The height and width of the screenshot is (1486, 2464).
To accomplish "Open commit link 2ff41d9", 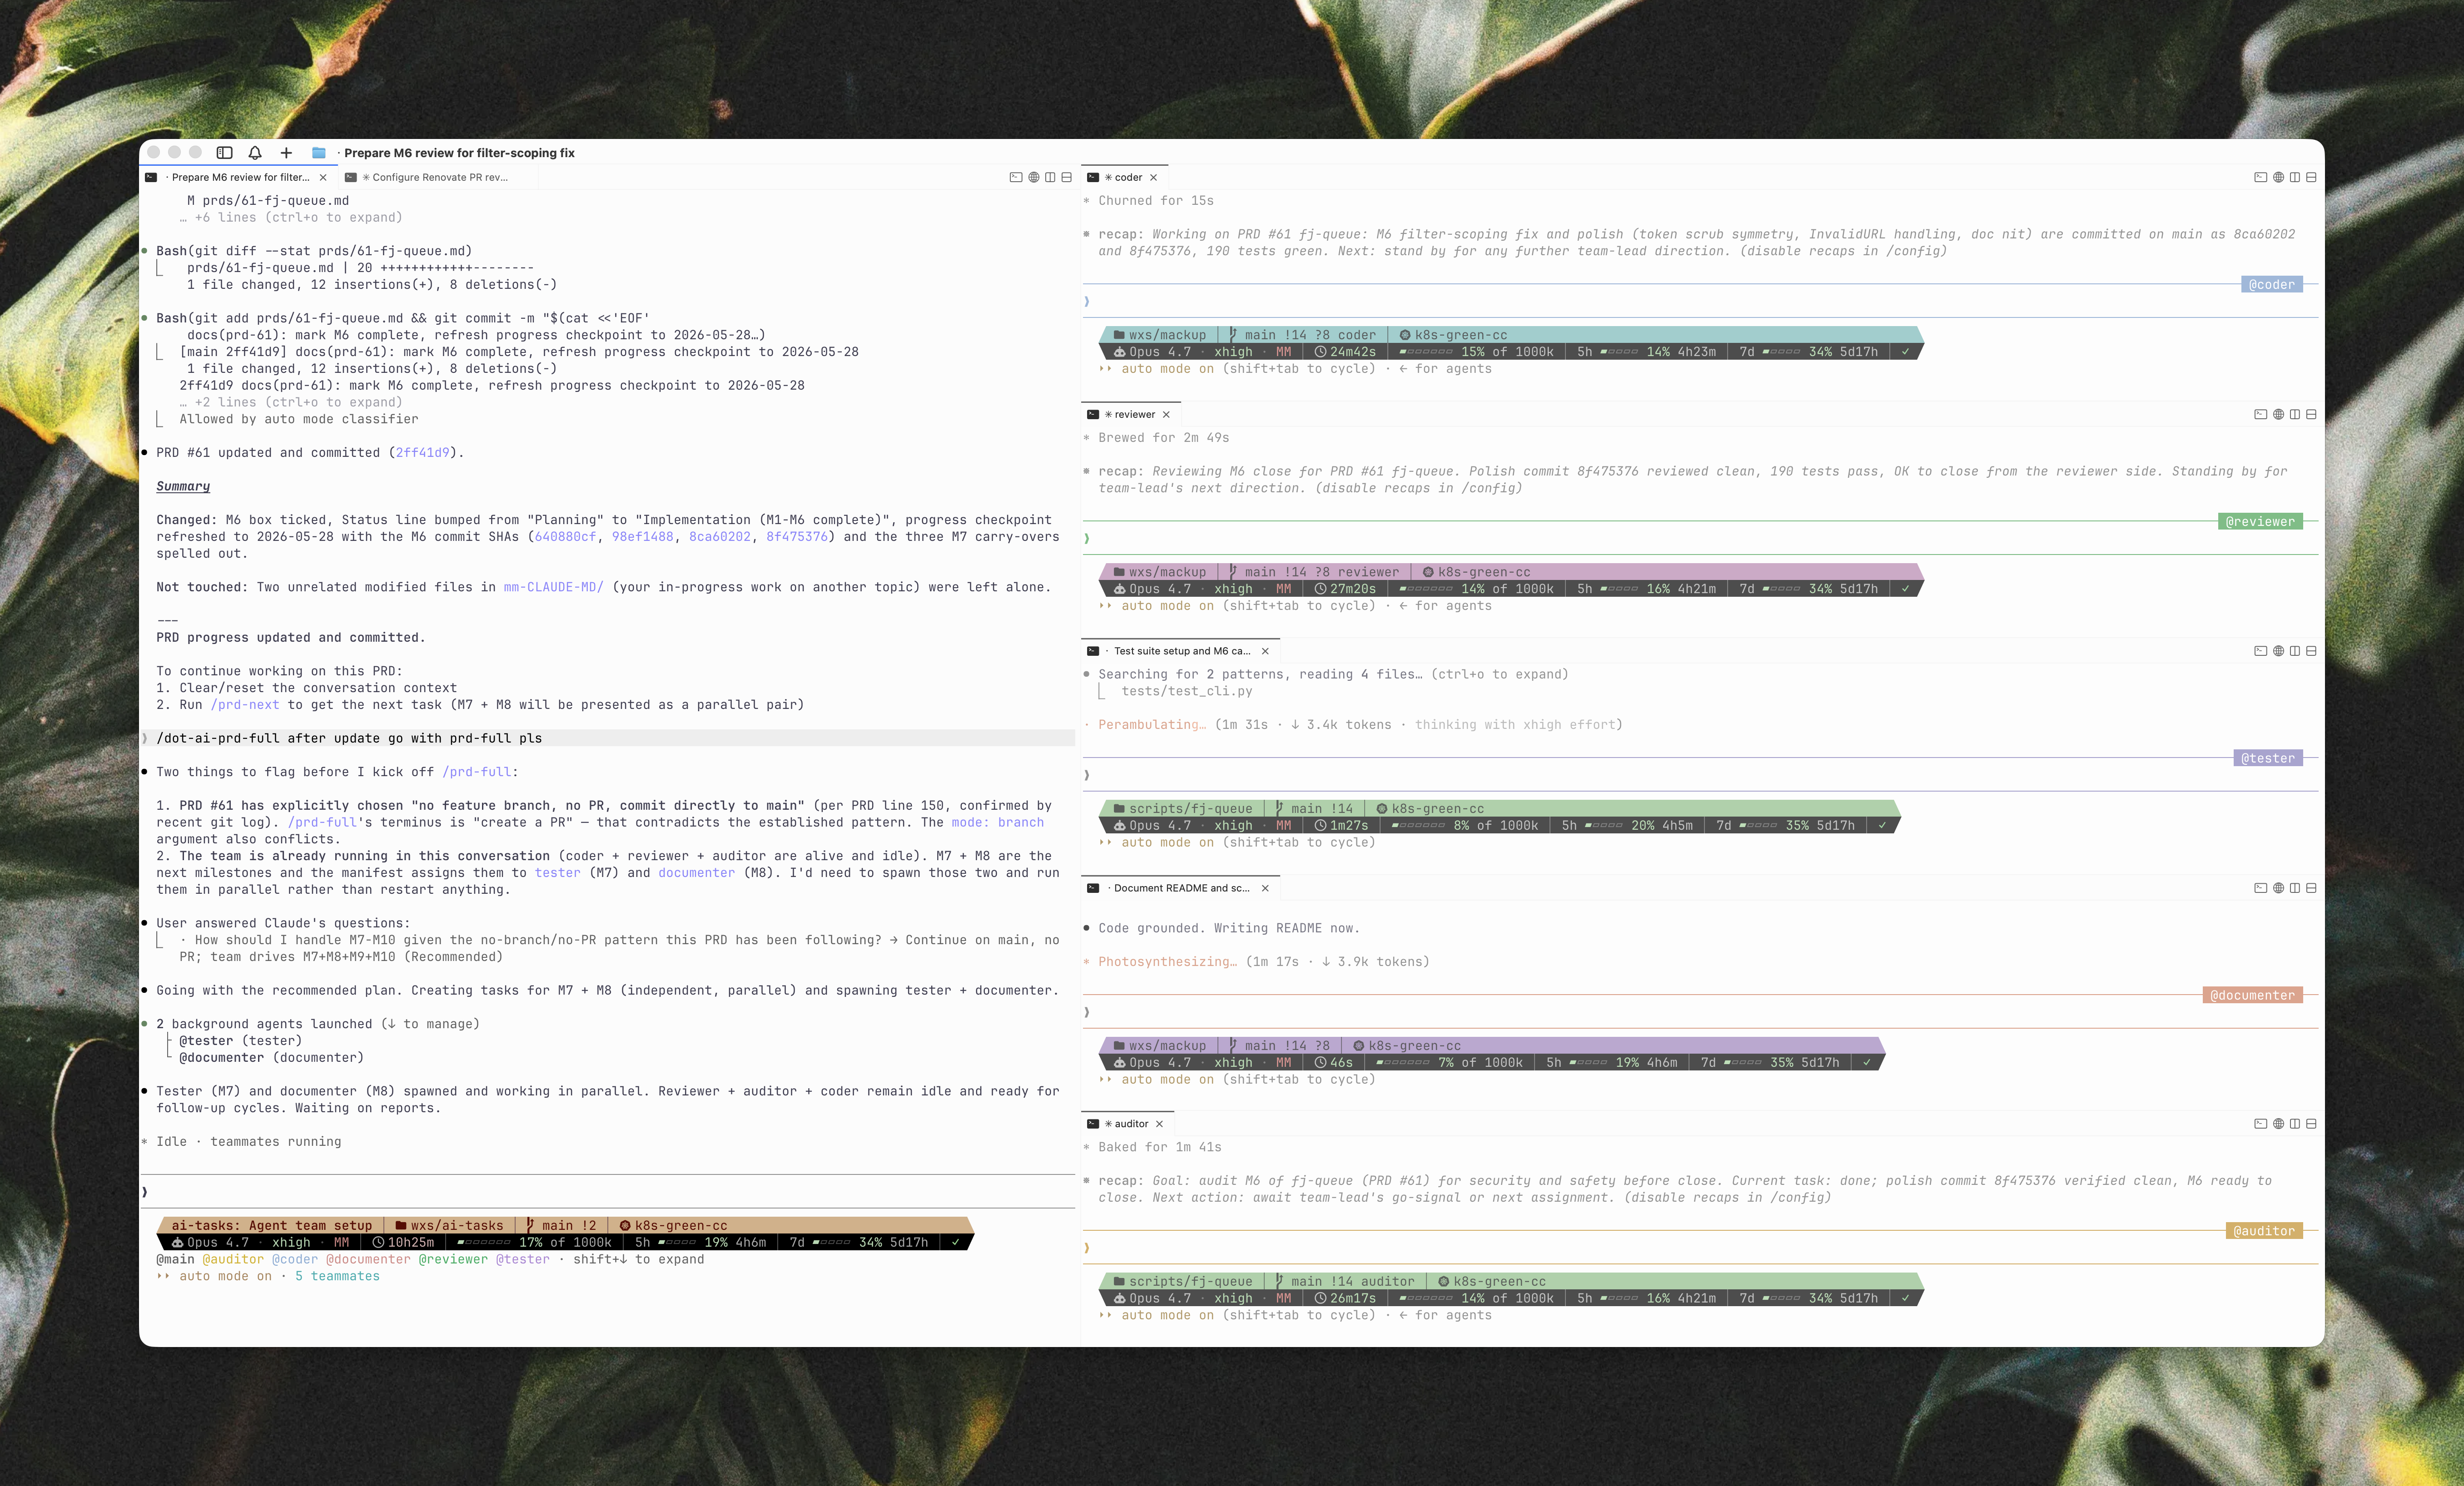I will (422, 453).
